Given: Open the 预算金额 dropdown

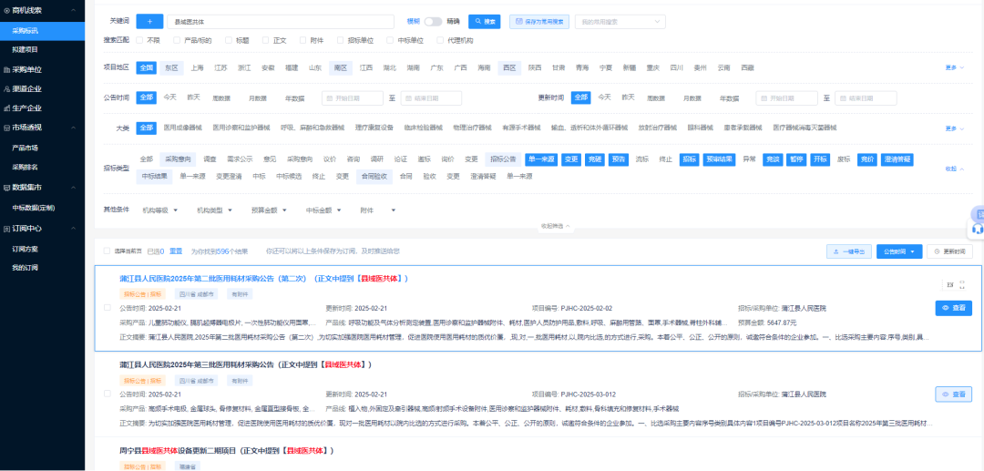Looking at the screenshot, I should (269, 210).
